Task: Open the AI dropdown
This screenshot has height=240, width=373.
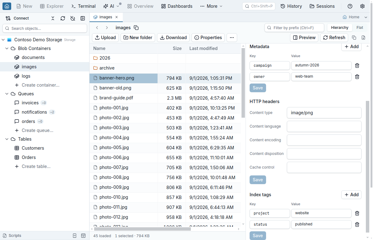Action: (111, 6)
